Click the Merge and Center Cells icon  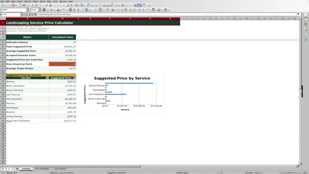point(100,10)
